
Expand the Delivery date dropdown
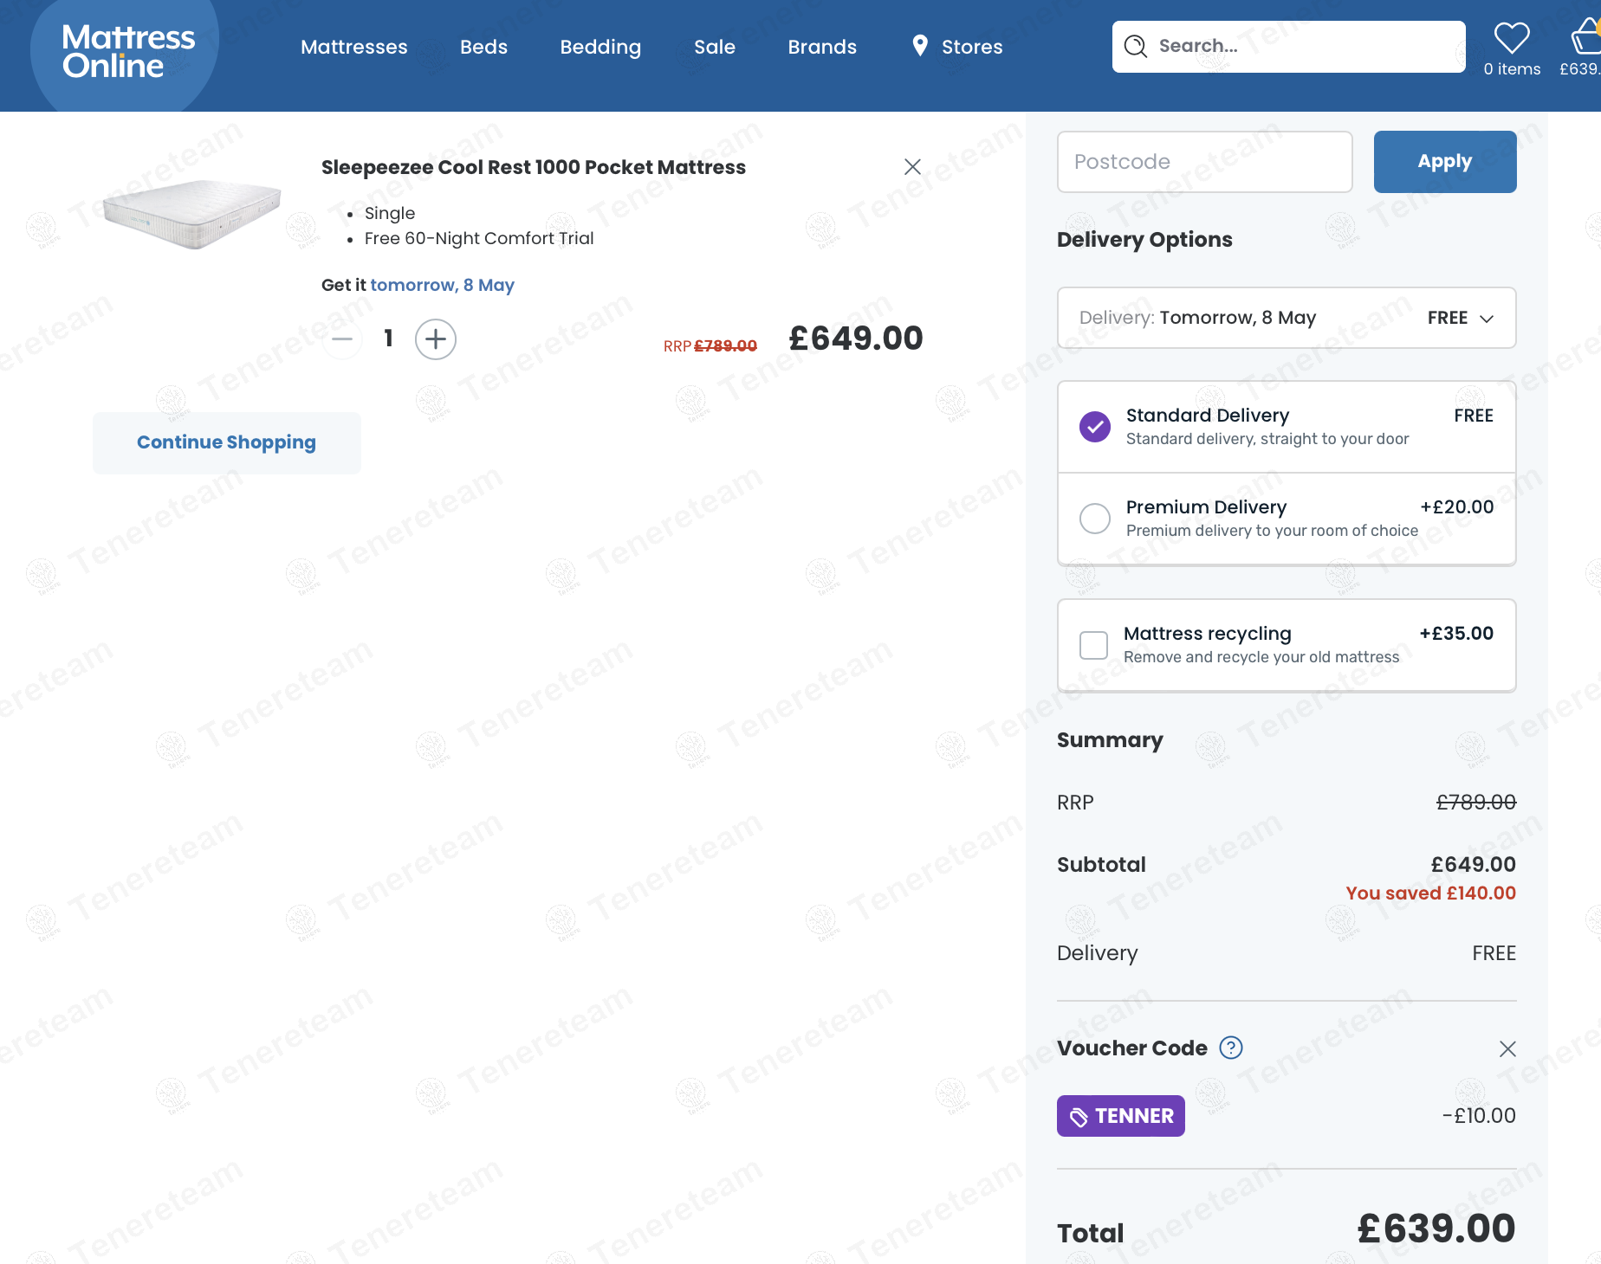point(1287,318)
